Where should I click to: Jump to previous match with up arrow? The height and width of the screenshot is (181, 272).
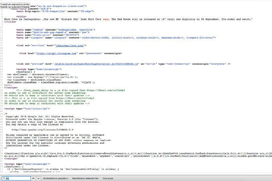click(x=33, y=178)
